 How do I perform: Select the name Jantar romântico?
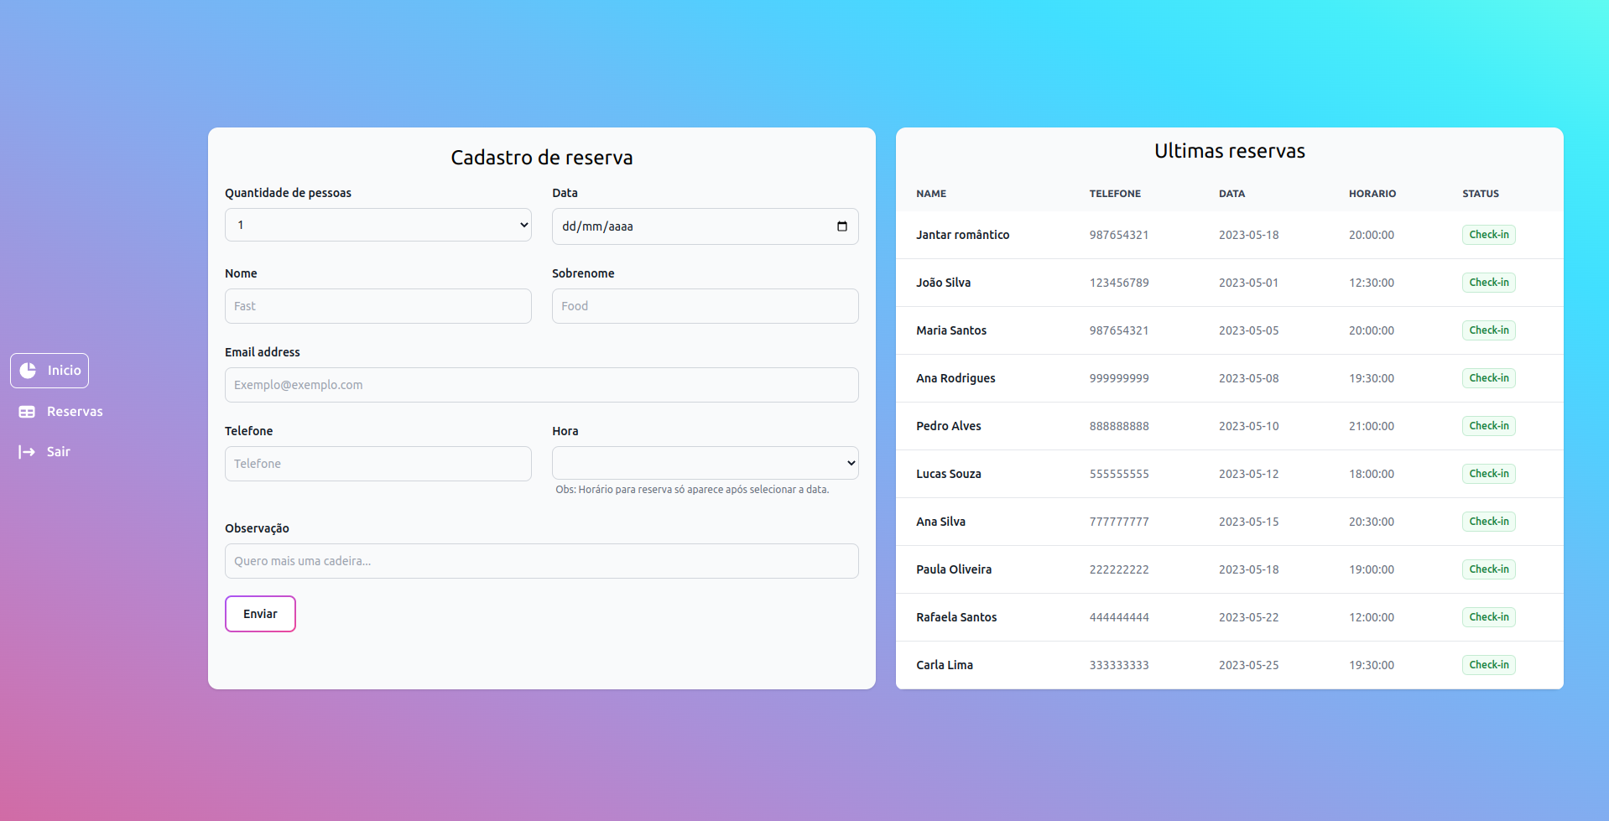pyautogui.click(x=962, y=235)
